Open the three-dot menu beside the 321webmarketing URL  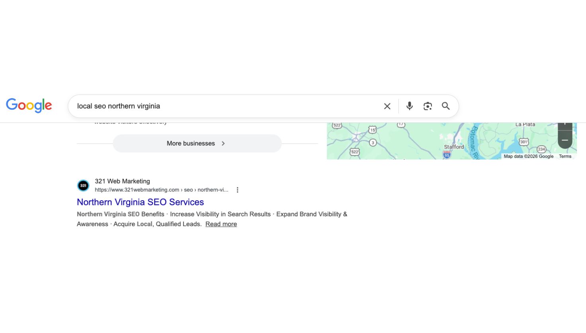point(237,190)
